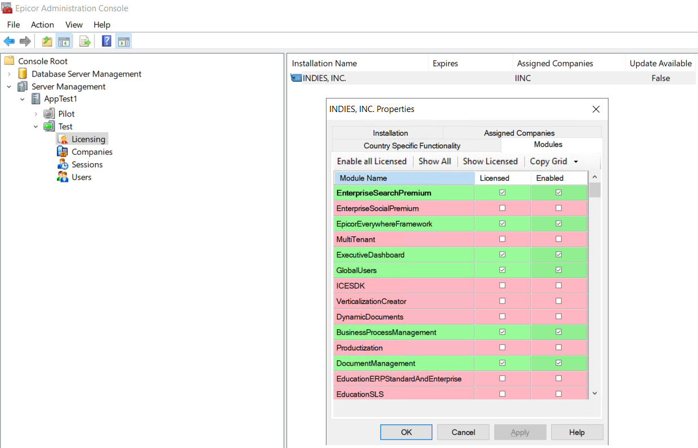
Task: Check Licensed for EnterpriseSocialPremium
Action: click(502, 208)
